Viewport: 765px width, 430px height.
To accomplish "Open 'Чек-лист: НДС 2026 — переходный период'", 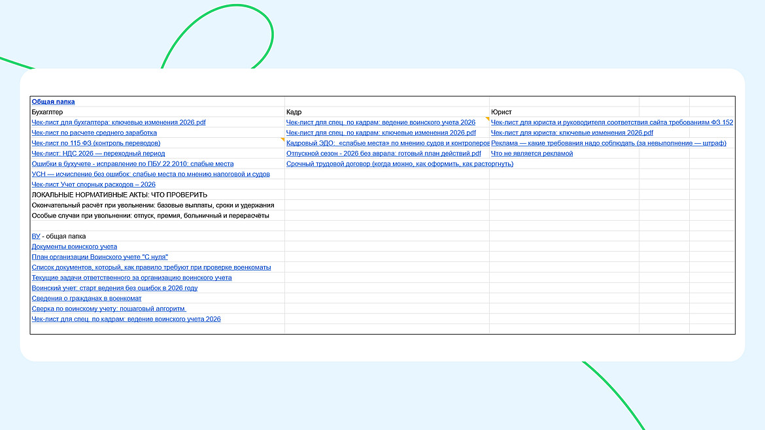I will (x=98, y=154).
